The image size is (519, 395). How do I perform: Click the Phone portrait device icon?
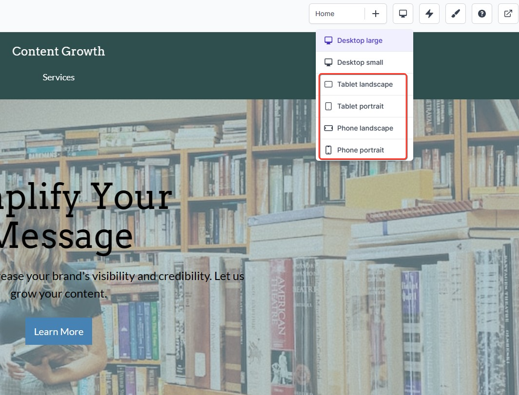click(328, 150)
